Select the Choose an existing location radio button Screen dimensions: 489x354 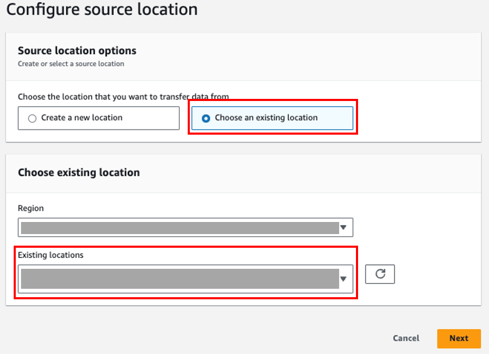[x=206, y=118]
